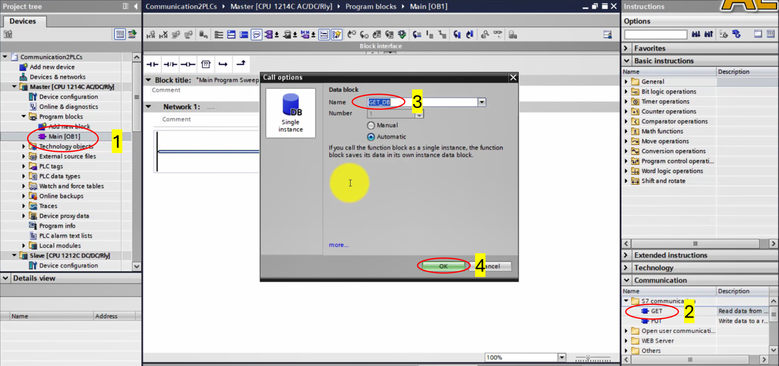Screen dimensions: 779x366
Task: Select Automatic numbering for the data block
Action: click(x=371, y=137)
